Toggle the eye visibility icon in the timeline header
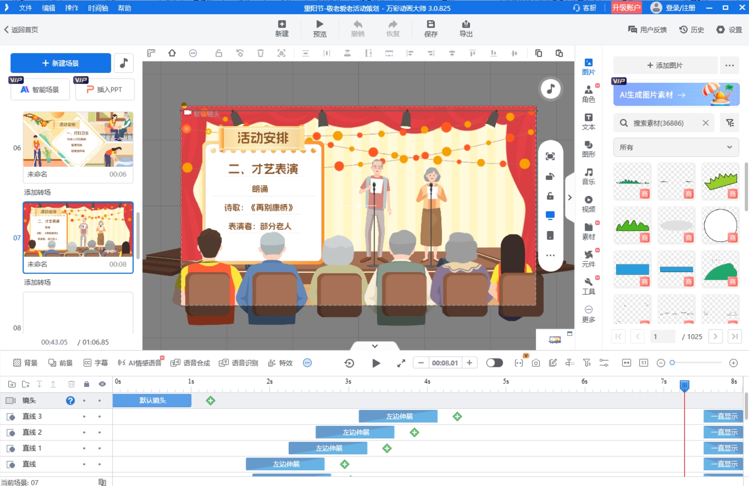 click(102, 384)
